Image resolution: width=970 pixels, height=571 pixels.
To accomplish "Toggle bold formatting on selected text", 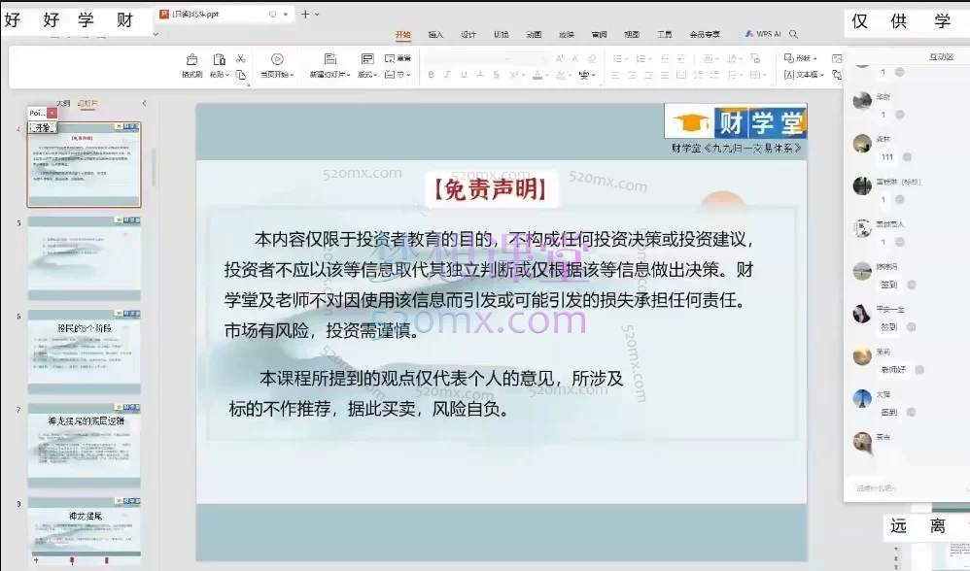I will coord(432,72).
